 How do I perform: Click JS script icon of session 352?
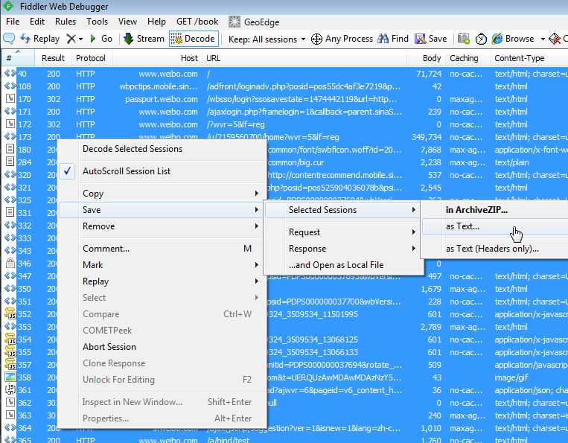10,313
